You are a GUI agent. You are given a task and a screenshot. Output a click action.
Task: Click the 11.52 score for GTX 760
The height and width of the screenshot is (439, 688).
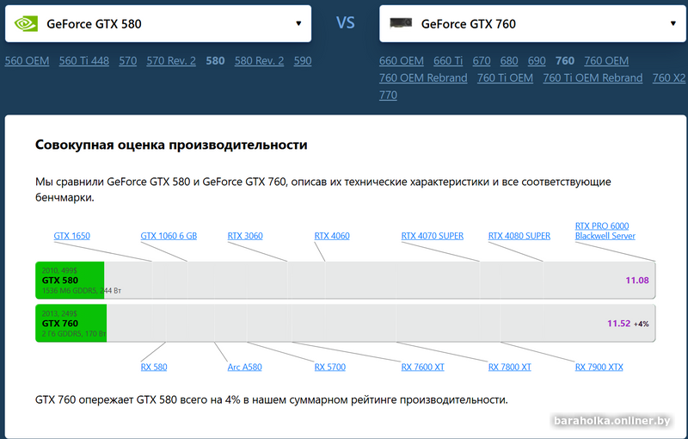[618, 324]
